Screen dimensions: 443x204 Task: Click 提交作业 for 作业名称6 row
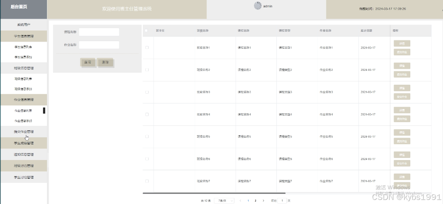click(x=402, y=163)
